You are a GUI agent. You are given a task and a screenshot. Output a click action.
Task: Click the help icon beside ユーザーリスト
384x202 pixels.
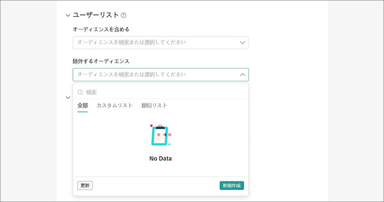click(x=124, y=16)
